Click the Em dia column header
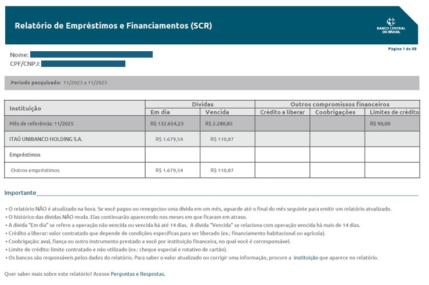Image resolution: width=429 pixels, height=285 pixels. pyautogui.click(x=160, y=112)
